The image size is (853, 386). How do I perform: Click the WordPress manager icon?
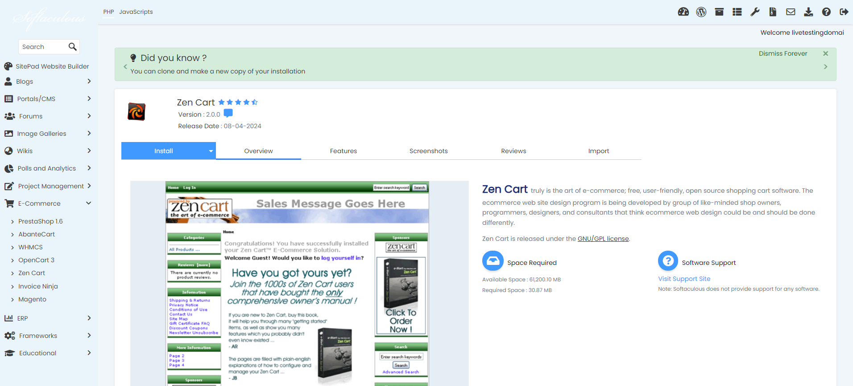[701, 12]
